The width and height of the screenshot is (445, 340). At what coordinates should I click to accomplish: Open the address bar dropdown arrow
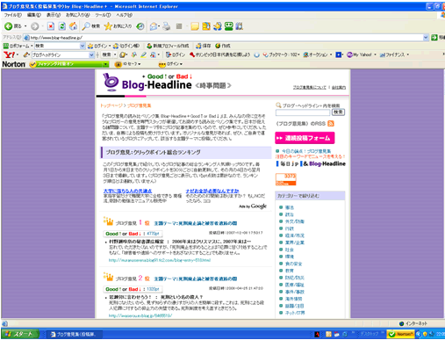pos(426,37)
